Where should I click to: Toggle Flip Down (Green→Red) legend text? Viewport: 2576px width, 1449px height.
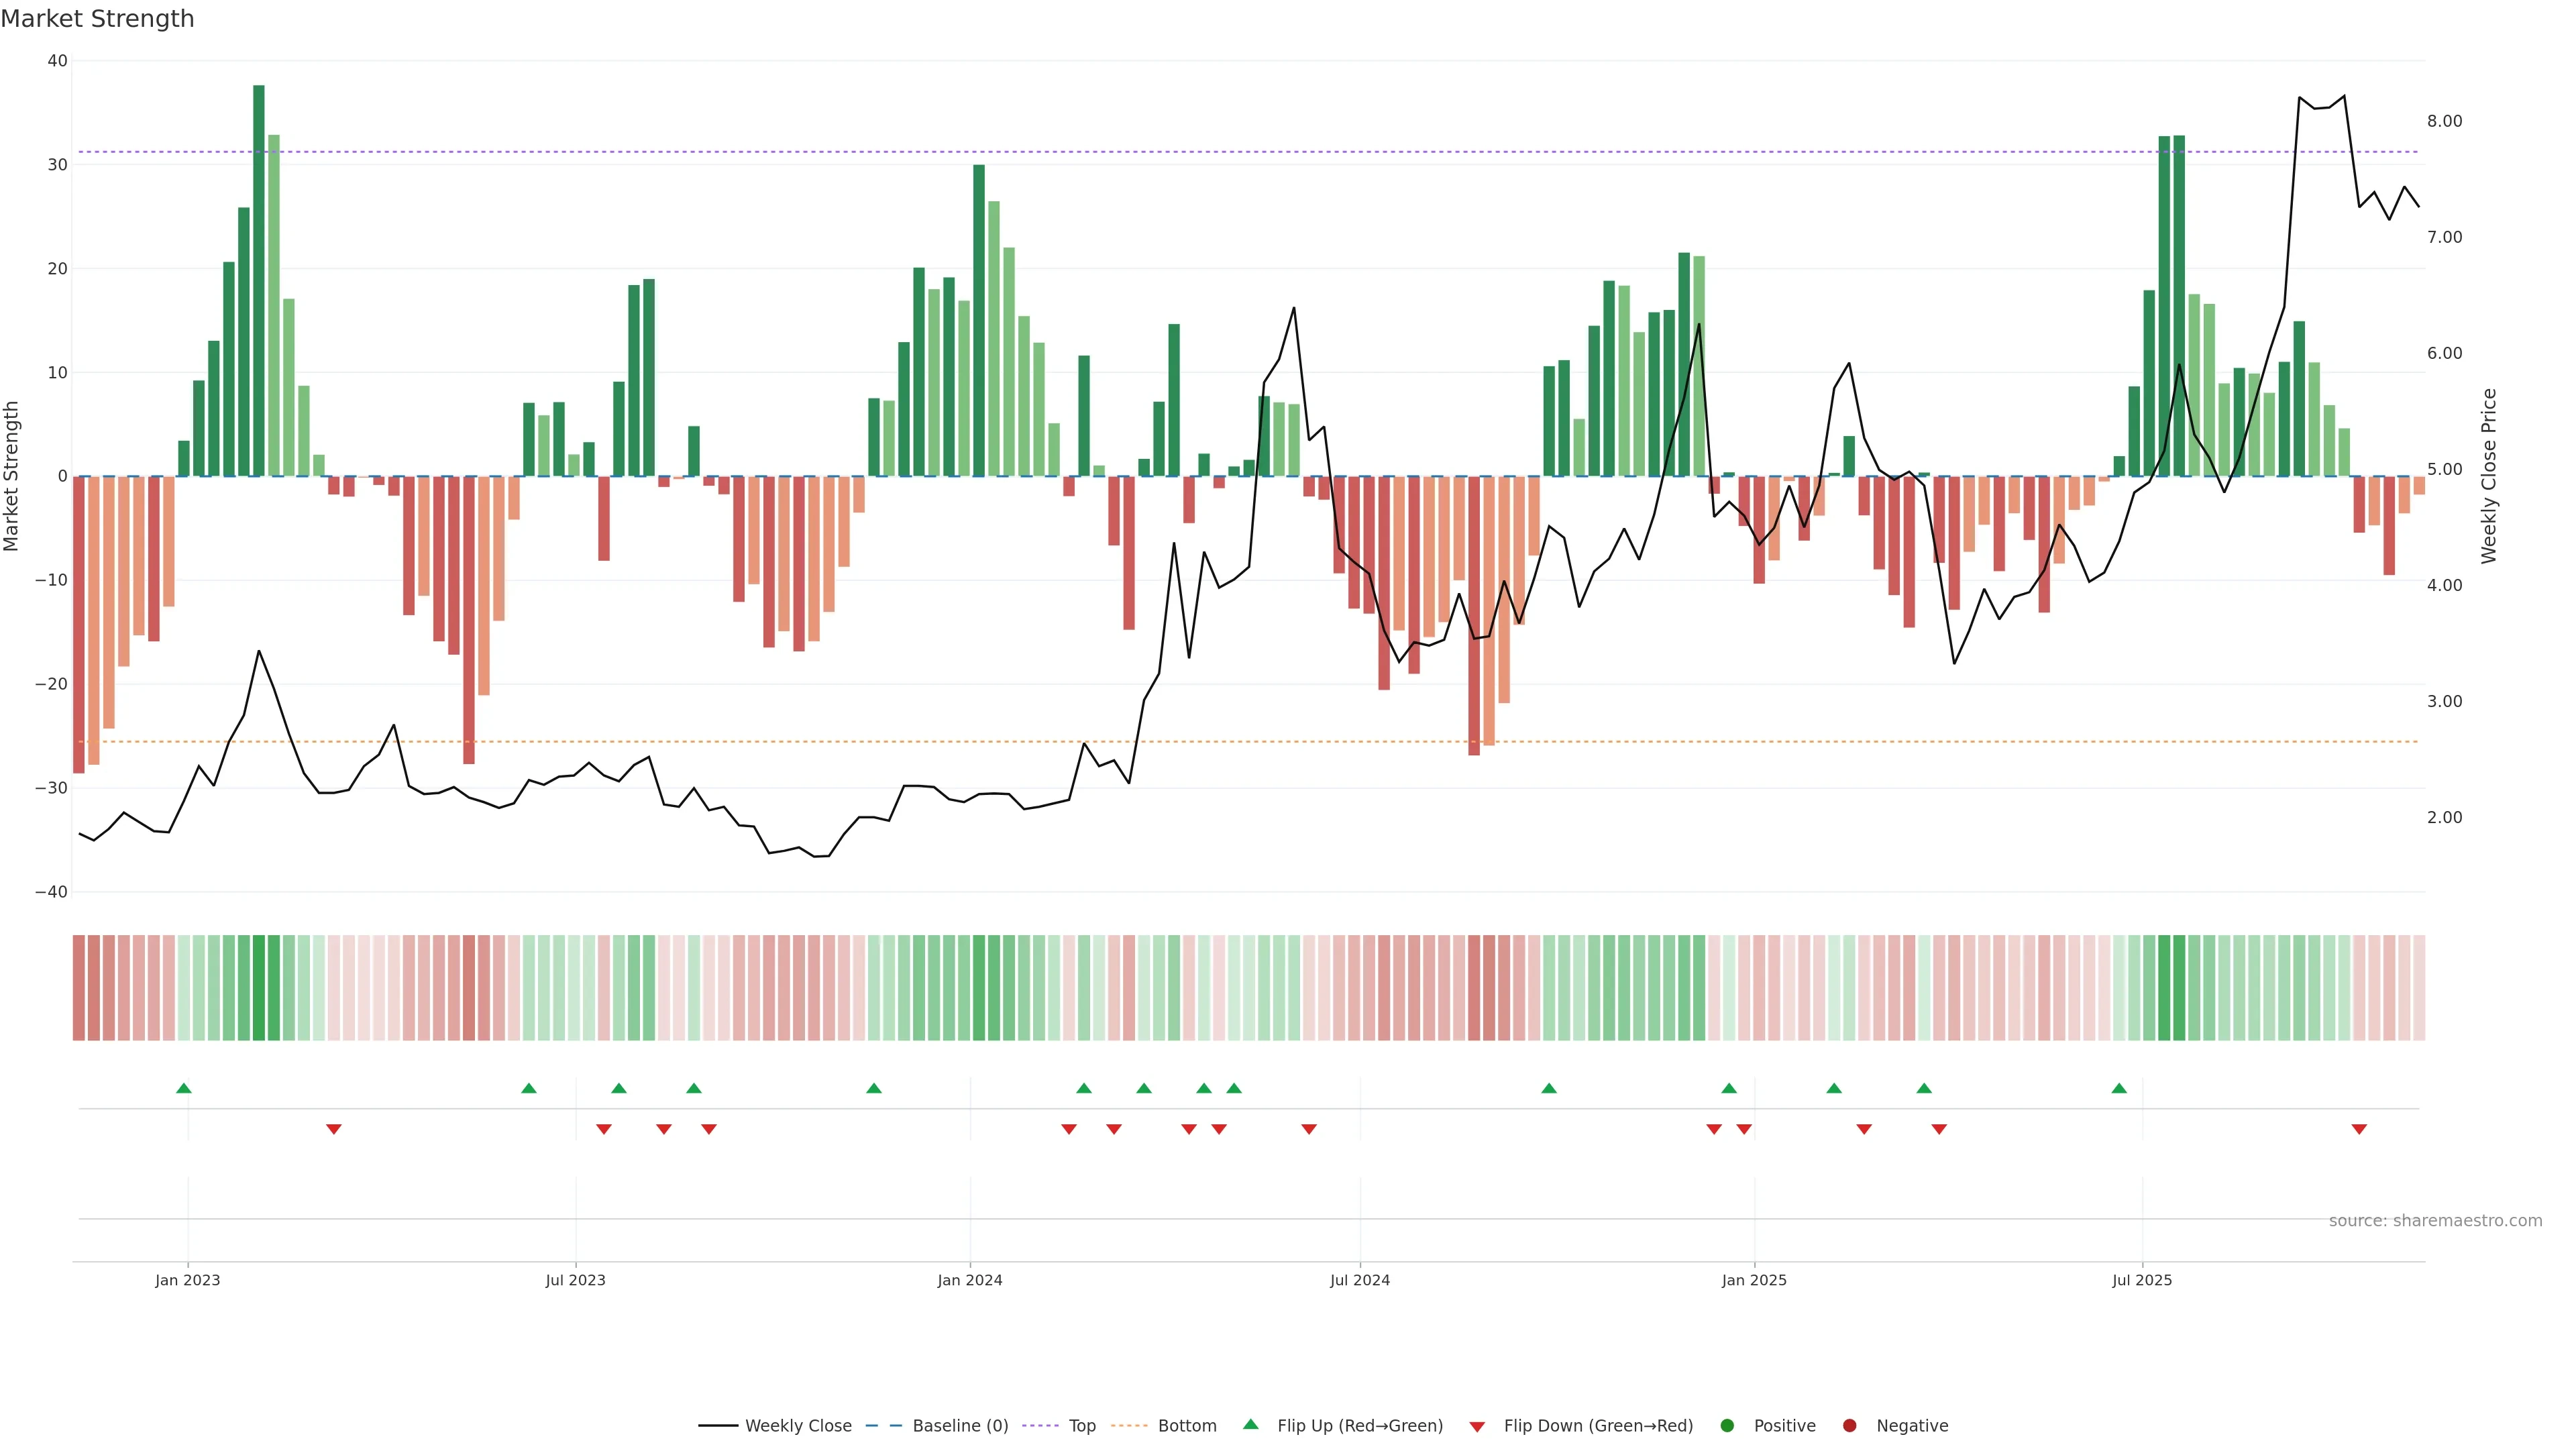pos(1598,1425)
